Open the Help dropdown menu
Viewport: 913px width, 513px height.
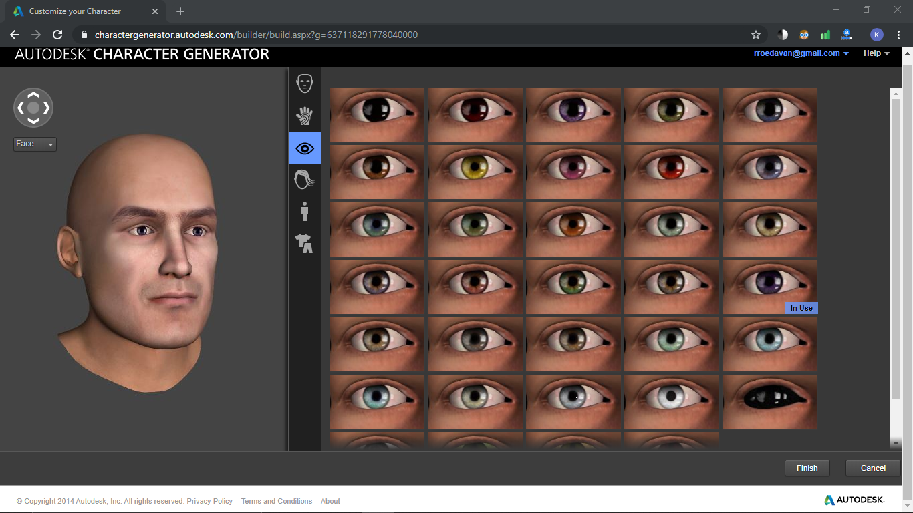[876, 53]
